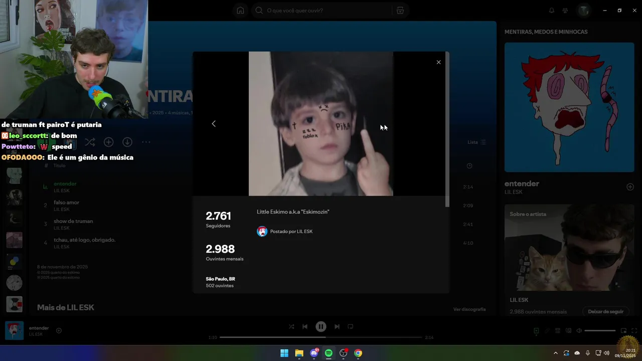Open File Explorer from taskbar
The width and height of the screenshot is (642, 361).
click(x=299, y=353)
